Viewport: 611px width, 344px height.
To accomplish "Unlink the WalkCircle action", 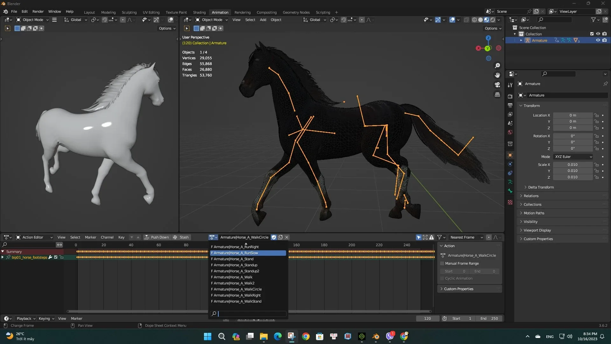I will click(x=287, y=237).
